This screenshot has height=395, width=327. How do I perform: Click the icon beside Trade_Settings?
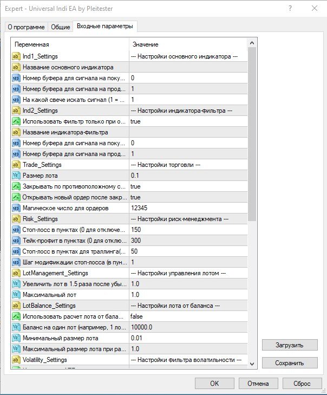[x=16, y=165]
